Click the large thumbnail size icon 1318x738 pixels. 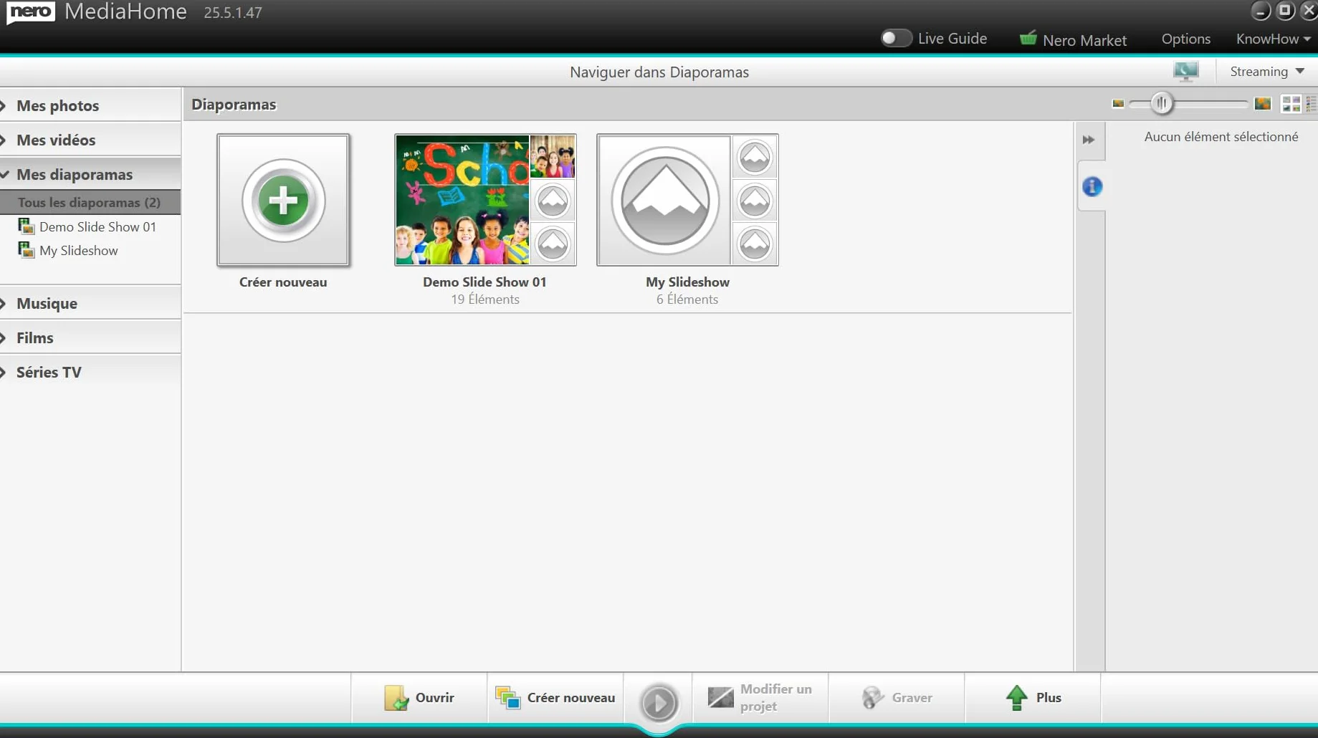(1263, 104)
